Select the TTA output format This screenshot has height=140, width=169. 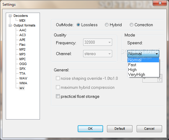(x=22, y=73)
